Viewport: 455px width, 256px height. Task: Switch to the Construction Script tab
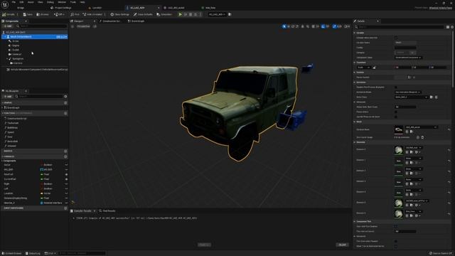110,21
